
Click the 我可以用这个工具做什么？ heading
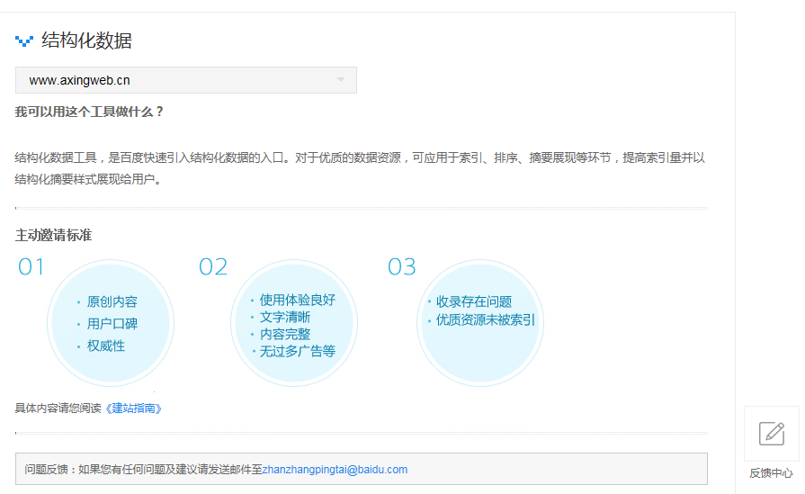89,112
